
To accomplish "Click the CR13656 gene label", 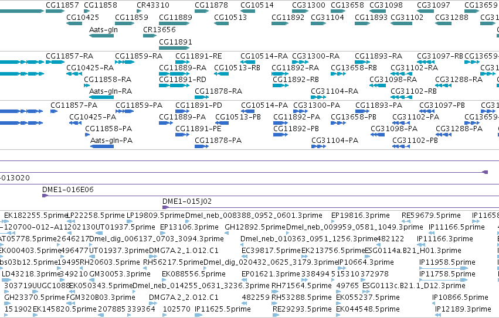I will 159,29.
